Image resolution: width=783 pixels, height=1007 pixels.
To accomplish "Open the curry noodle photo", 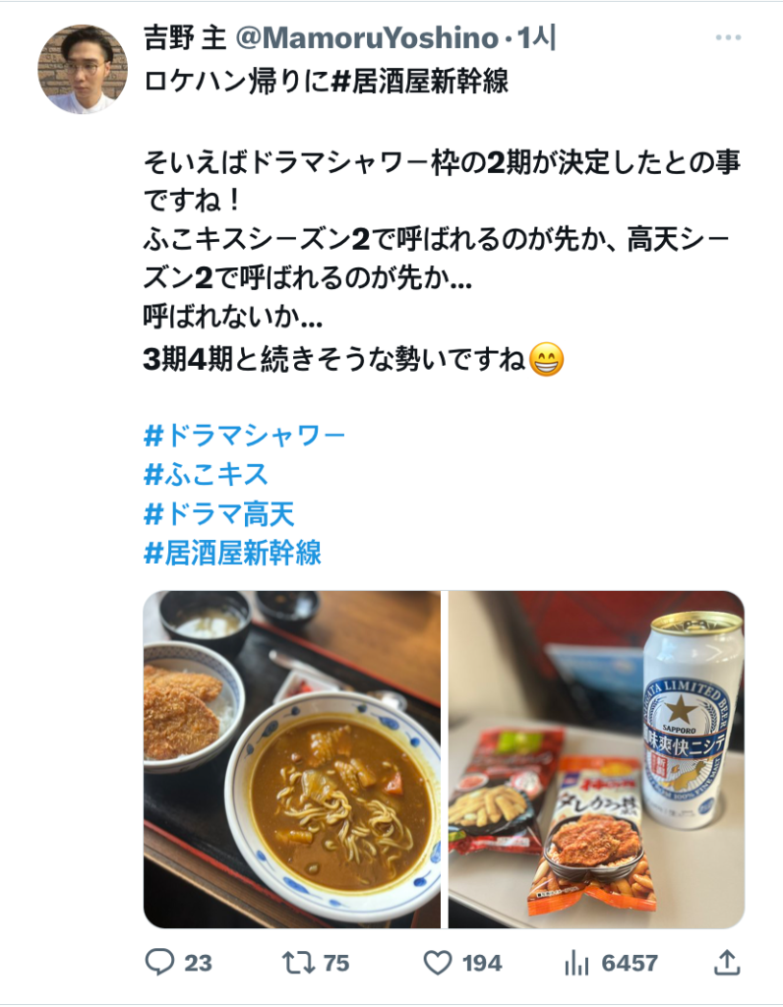I will click(291, 759).
